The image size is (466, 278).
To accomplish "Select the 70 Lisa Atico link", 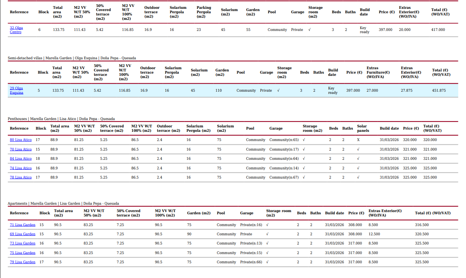I will click(21, 149).
